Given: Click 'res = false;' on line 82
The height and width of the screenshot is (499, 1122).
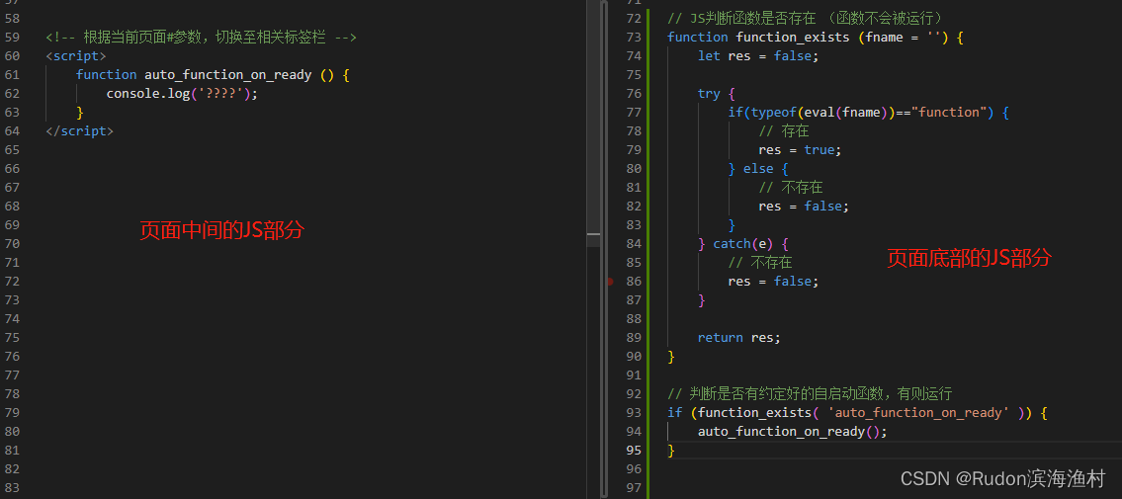Looking at the screenshot, I should coord(804,206).
